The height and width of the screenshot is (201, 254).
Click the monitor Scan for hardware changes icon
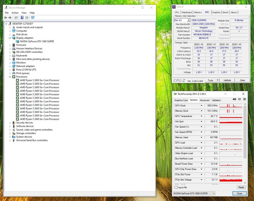[33, 18]
